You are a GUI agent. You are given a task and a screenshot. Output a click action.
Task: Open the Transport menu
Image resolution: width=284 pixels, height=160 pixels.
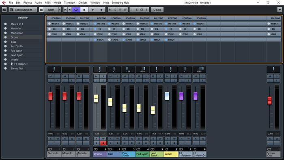[69, 2]
